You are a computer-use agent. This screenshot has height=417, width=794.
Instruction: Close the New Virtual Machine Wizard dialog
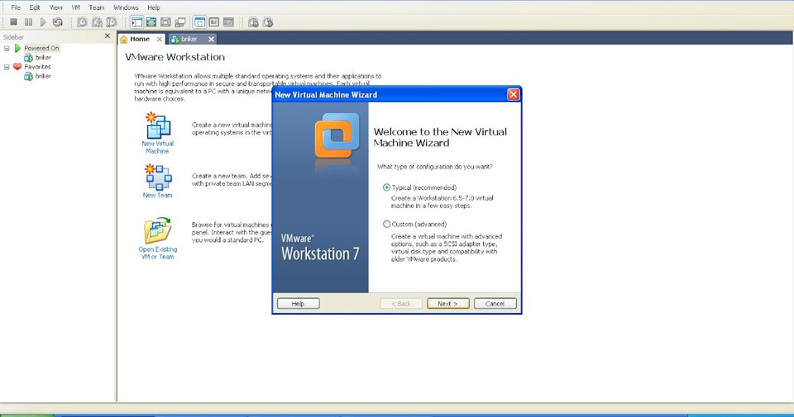(x=513, y=95)
